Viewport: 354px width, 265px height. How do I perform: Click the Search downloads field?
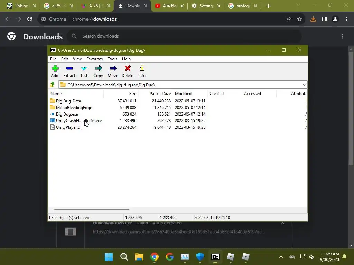tap(185, 36)
